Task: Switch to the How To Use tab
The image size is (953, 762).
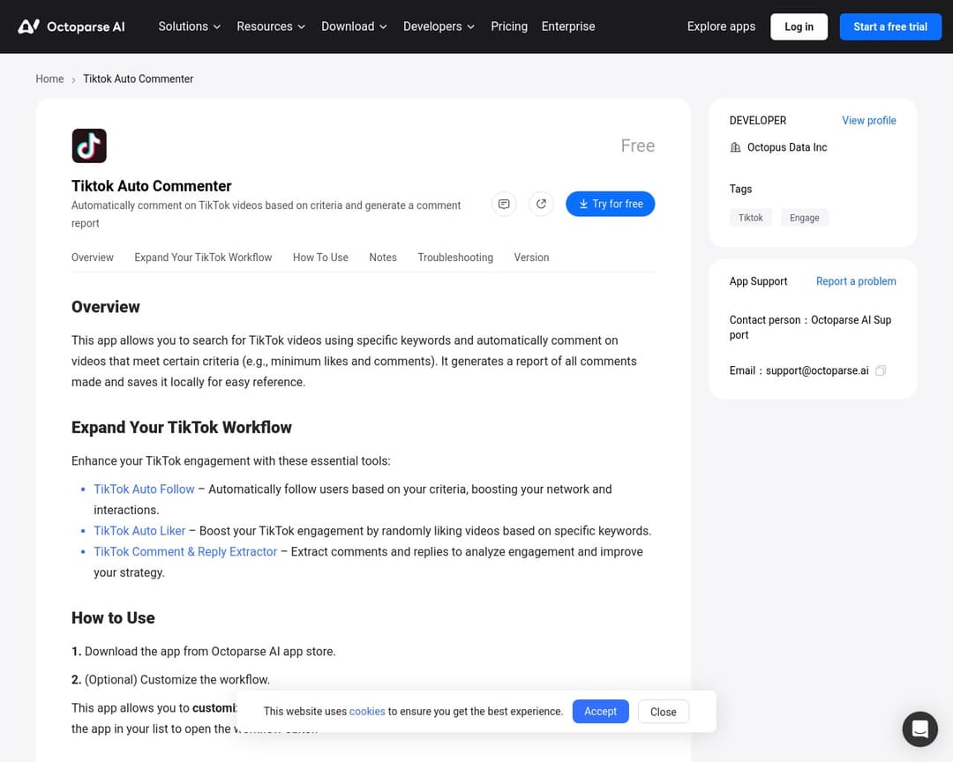Action: [x=320, y=258]
